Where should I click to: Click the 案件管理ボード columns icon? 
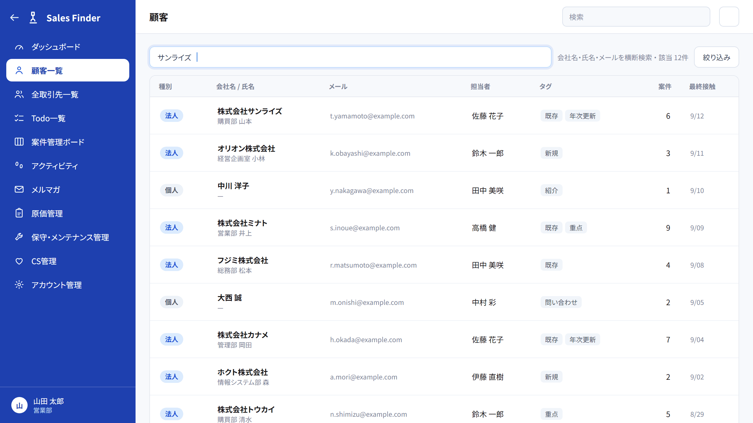point(19,142)
